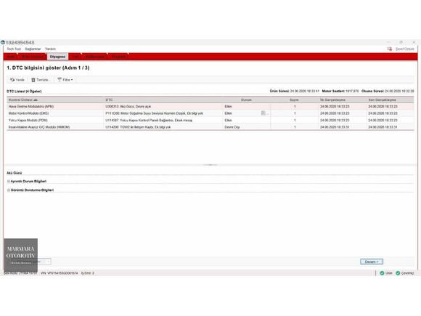Sort by the Durum column header
The width and height of the screenshot is (421, 316).
pos(246,100)
